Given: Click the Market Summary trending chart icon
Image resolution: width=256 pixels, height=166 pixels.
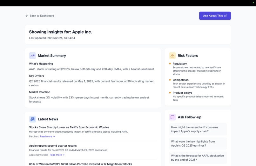Looking at the screenshot, I should click(x=32, y=56).
